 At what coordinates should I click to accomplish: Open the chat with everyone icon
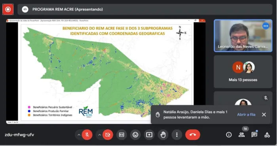click(254, 135)
